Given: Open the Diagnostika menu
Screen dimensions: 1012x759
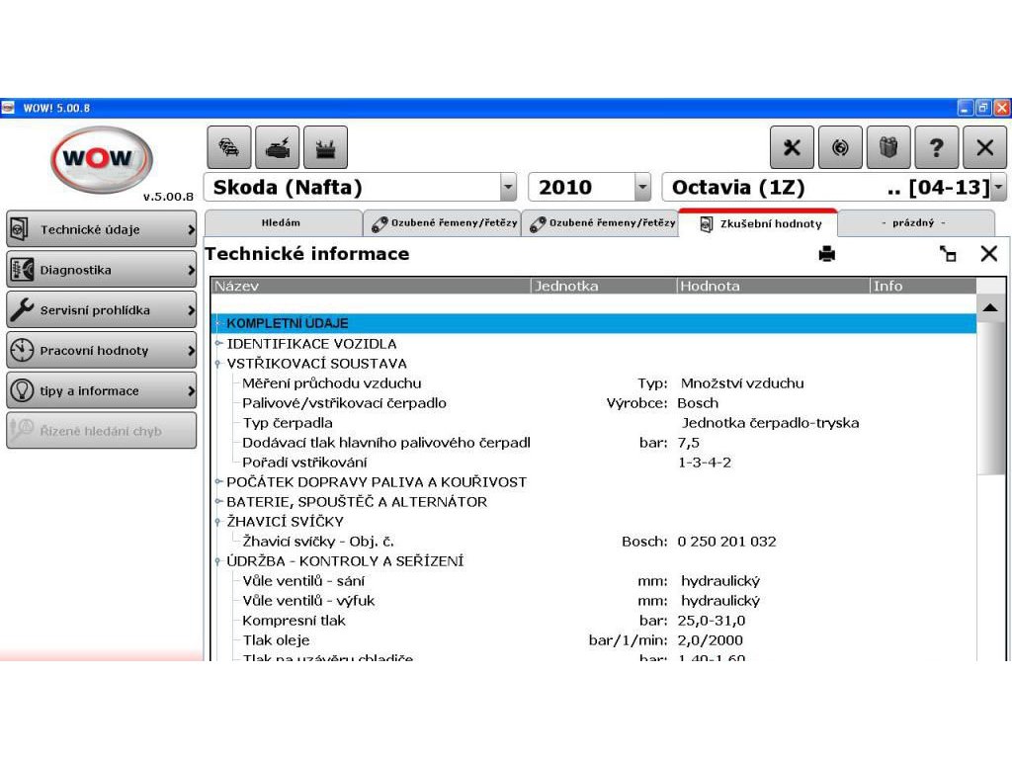Looking at the screenshot, I should [x=102, y=270].
